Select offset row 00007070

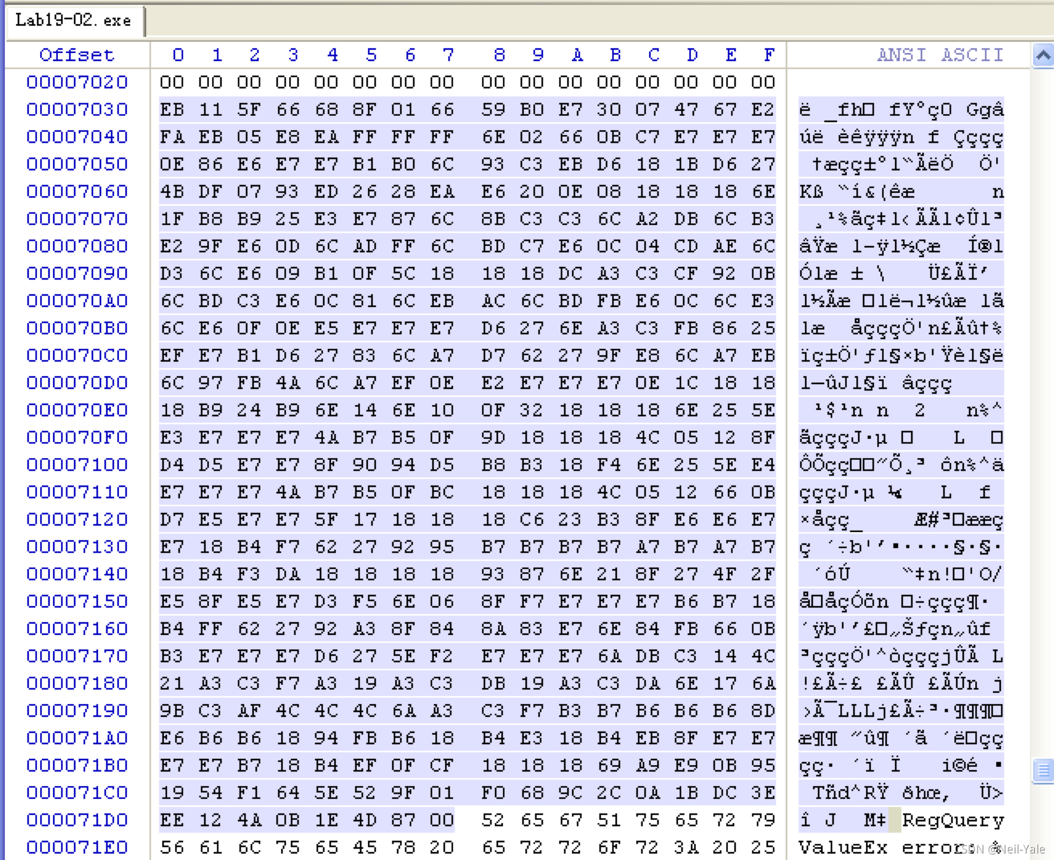click(77, 219)
